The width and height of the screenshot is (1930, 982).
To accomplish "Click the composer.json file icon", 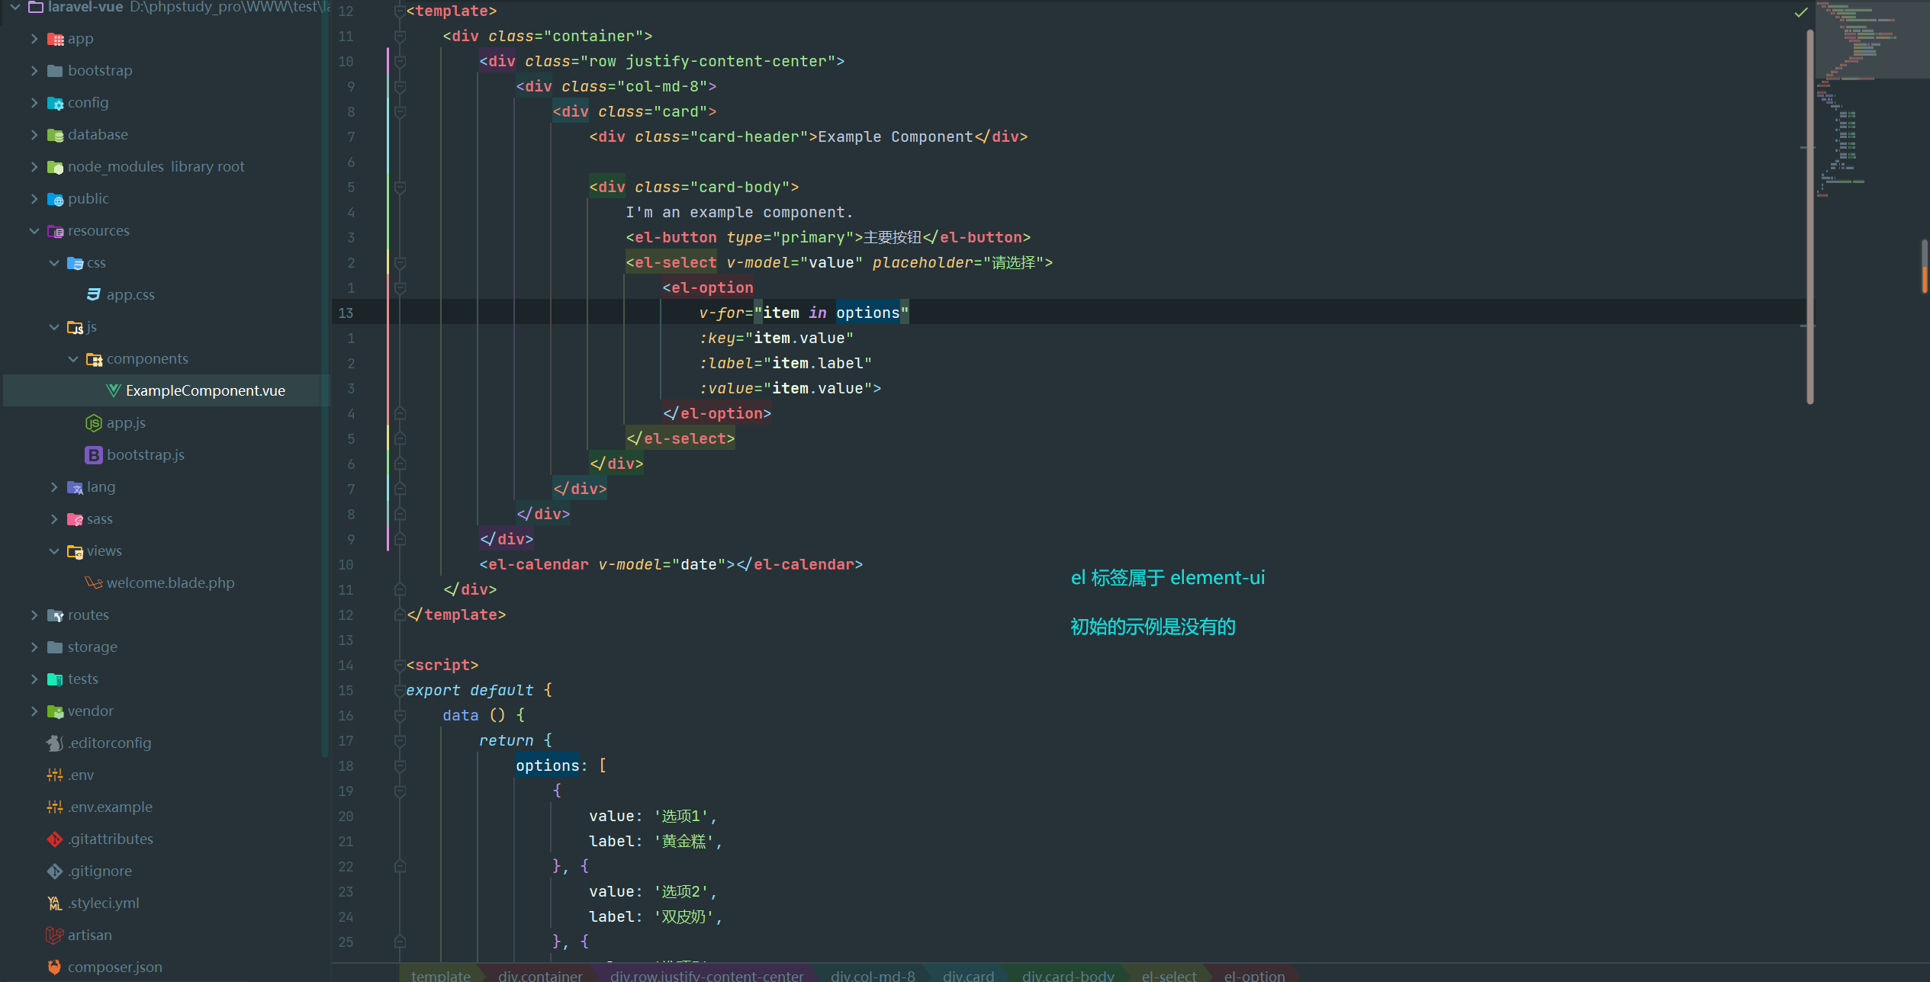I will tap(54, 967).
